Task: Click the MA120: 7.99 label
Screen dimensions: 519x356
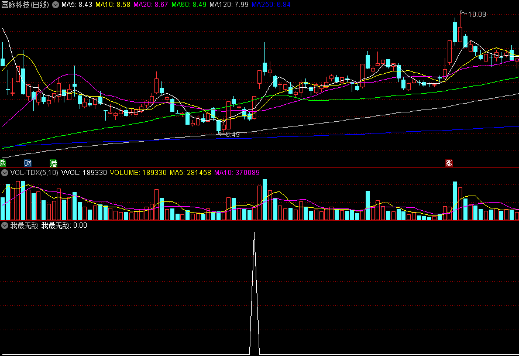Action: click(229, 5)
